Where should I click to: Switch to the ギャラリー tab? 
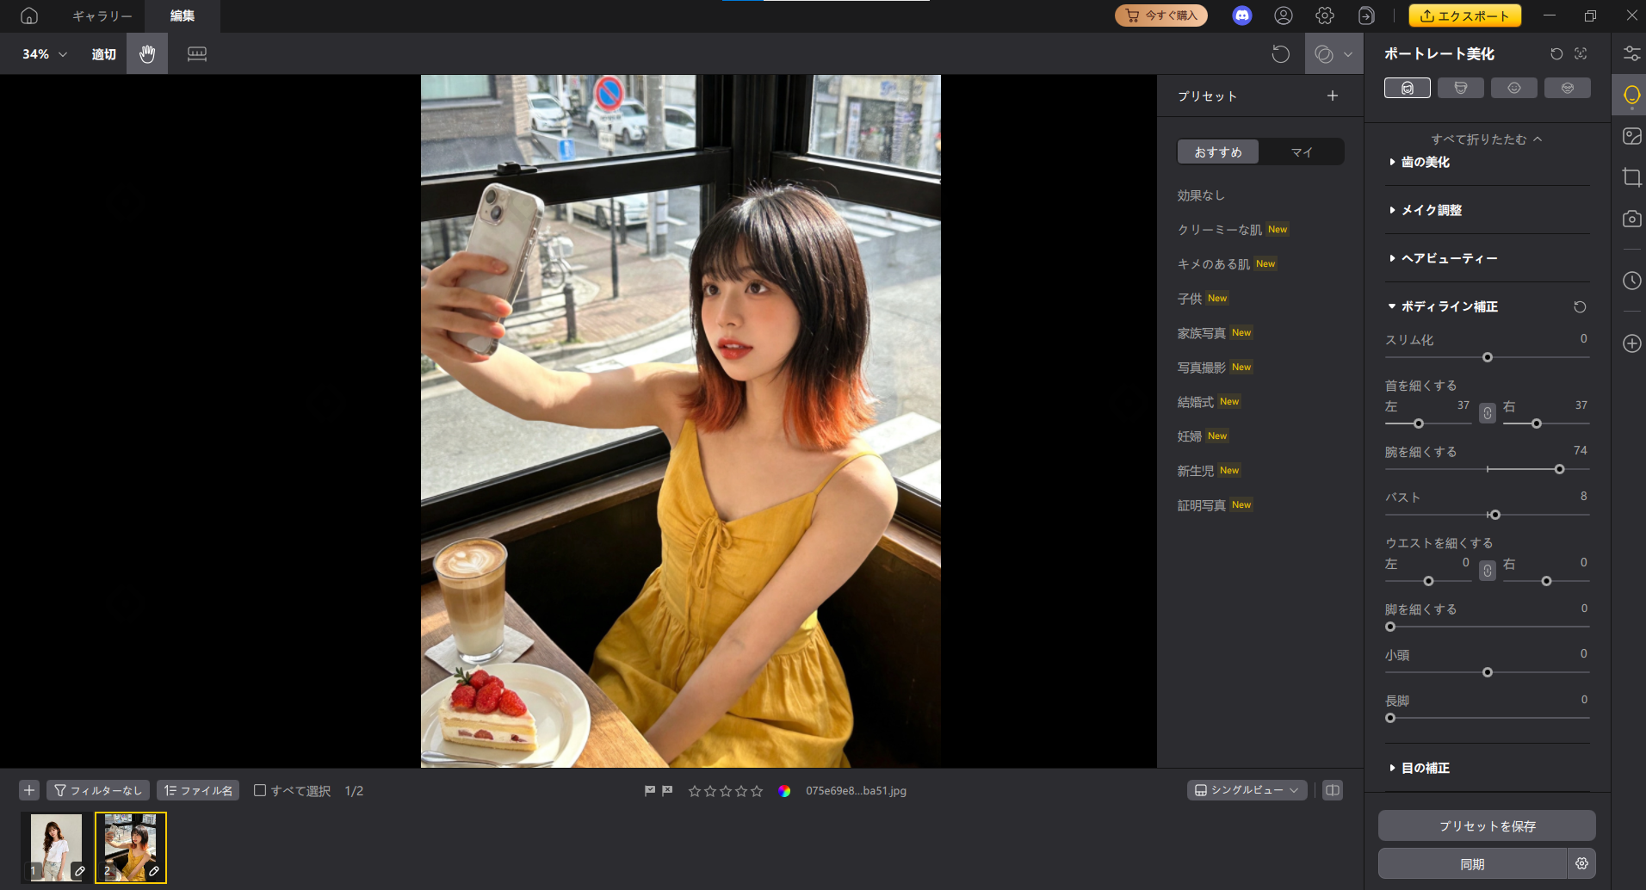(x=102, y=15)
